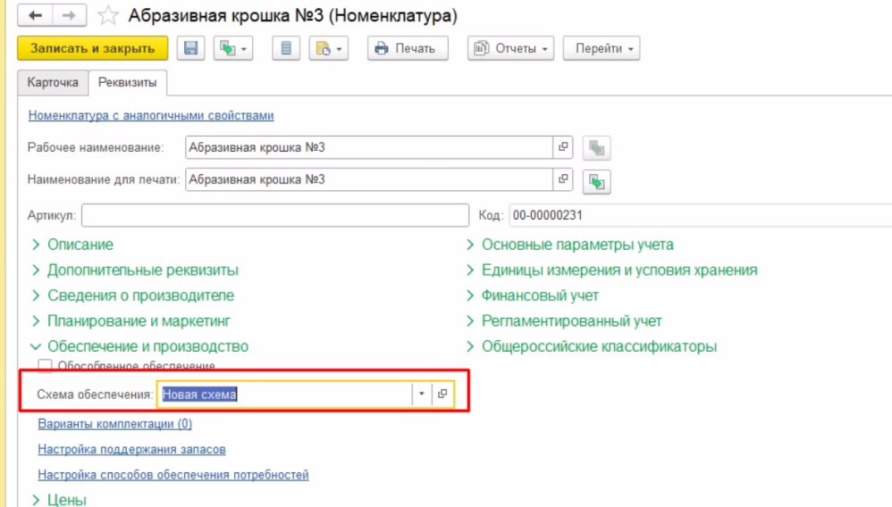
Task: Save the item with the floppy disk icon
Action: click(190, 49)
